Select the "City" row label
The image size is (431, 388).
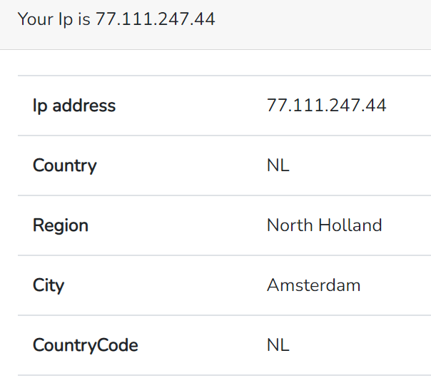click(x=49, y=285)
